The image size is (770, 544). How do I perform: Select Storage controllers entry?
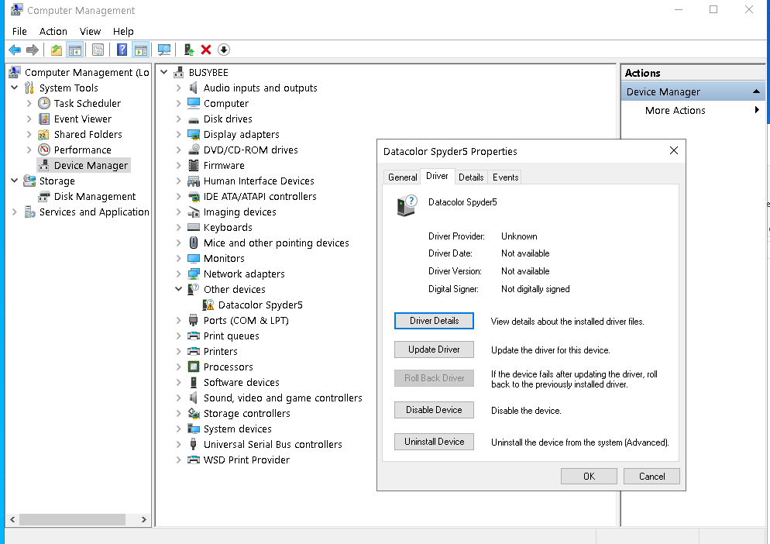tap(246, 413)
